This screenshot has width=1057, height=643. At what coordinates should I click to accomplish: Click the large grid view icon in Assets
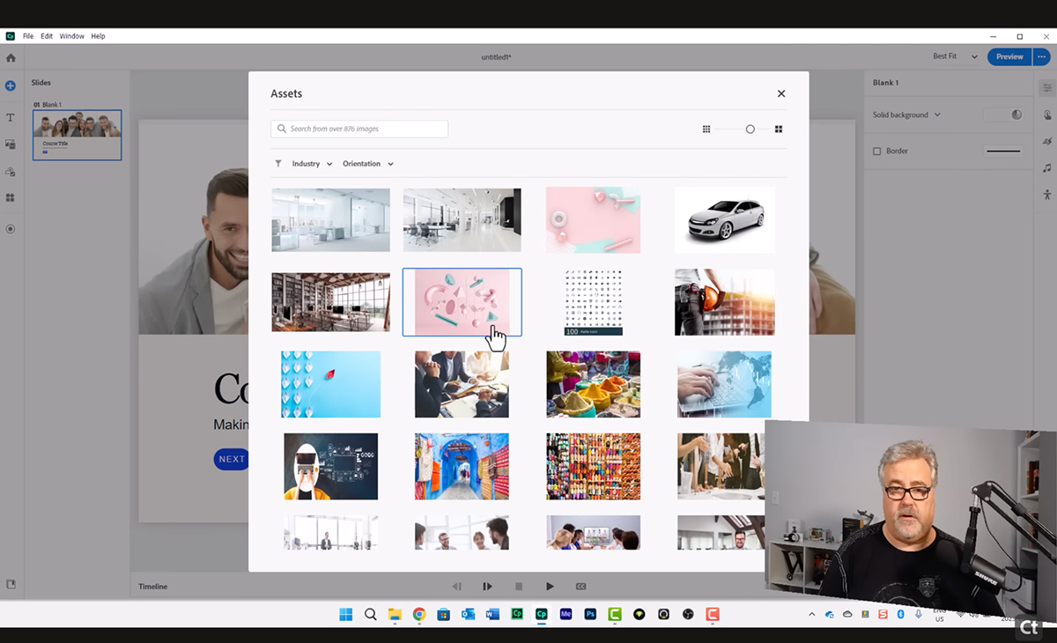click(779, 129)
